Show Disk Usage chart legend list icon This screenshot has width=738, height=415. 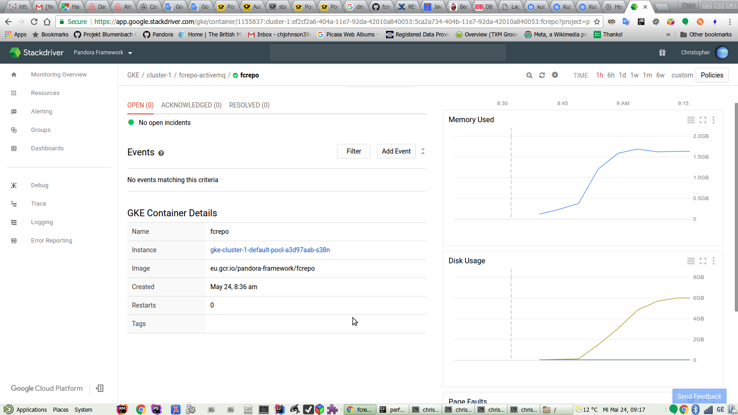(x=691, y=261)
